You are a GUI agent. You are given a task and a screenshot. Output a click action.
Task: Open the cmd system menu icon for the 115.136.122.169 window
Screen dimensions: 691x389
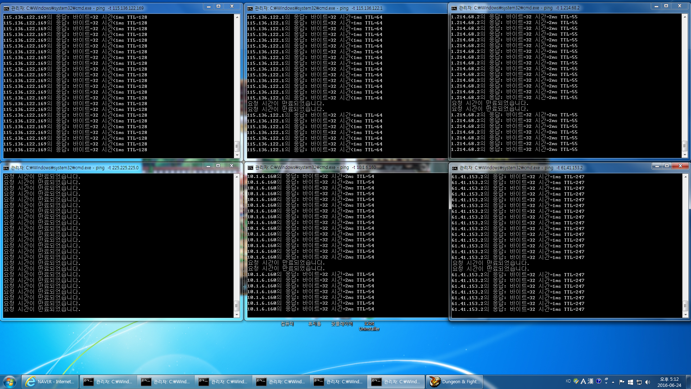6,8
